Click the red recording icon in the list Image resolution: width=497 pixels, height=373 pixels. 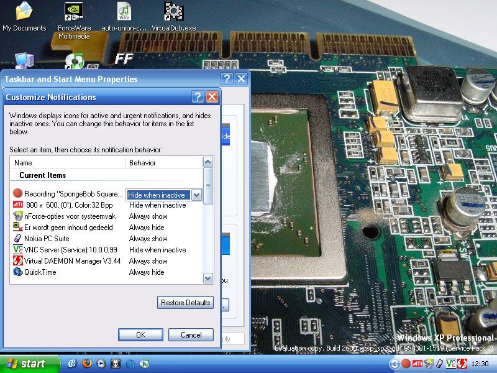coord(18,193)
